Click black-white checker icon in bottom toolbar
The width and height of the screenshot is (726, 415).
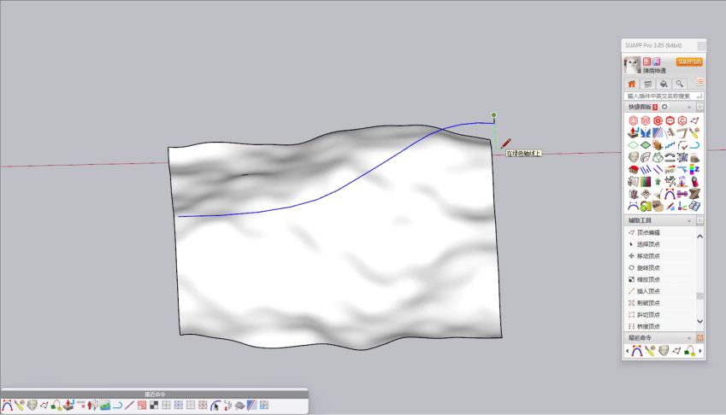tap(154, 406)
